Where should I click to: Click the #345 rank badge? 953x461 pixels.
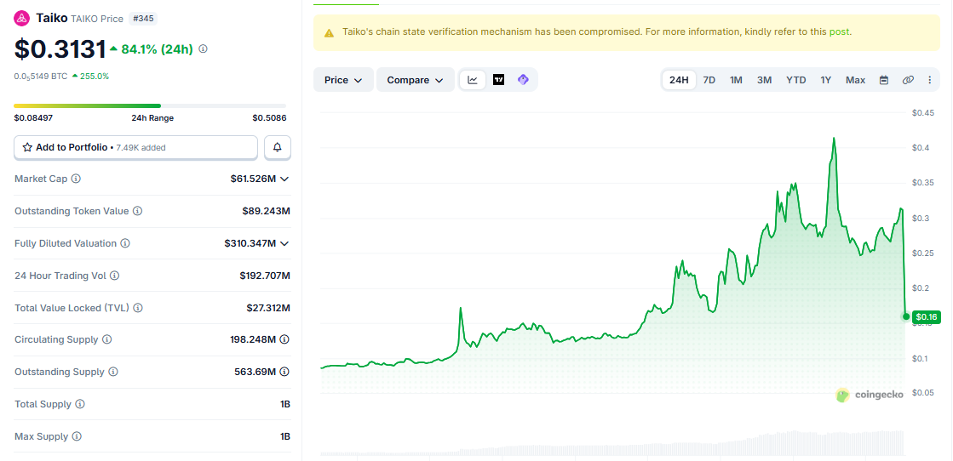tap(143, 19)
